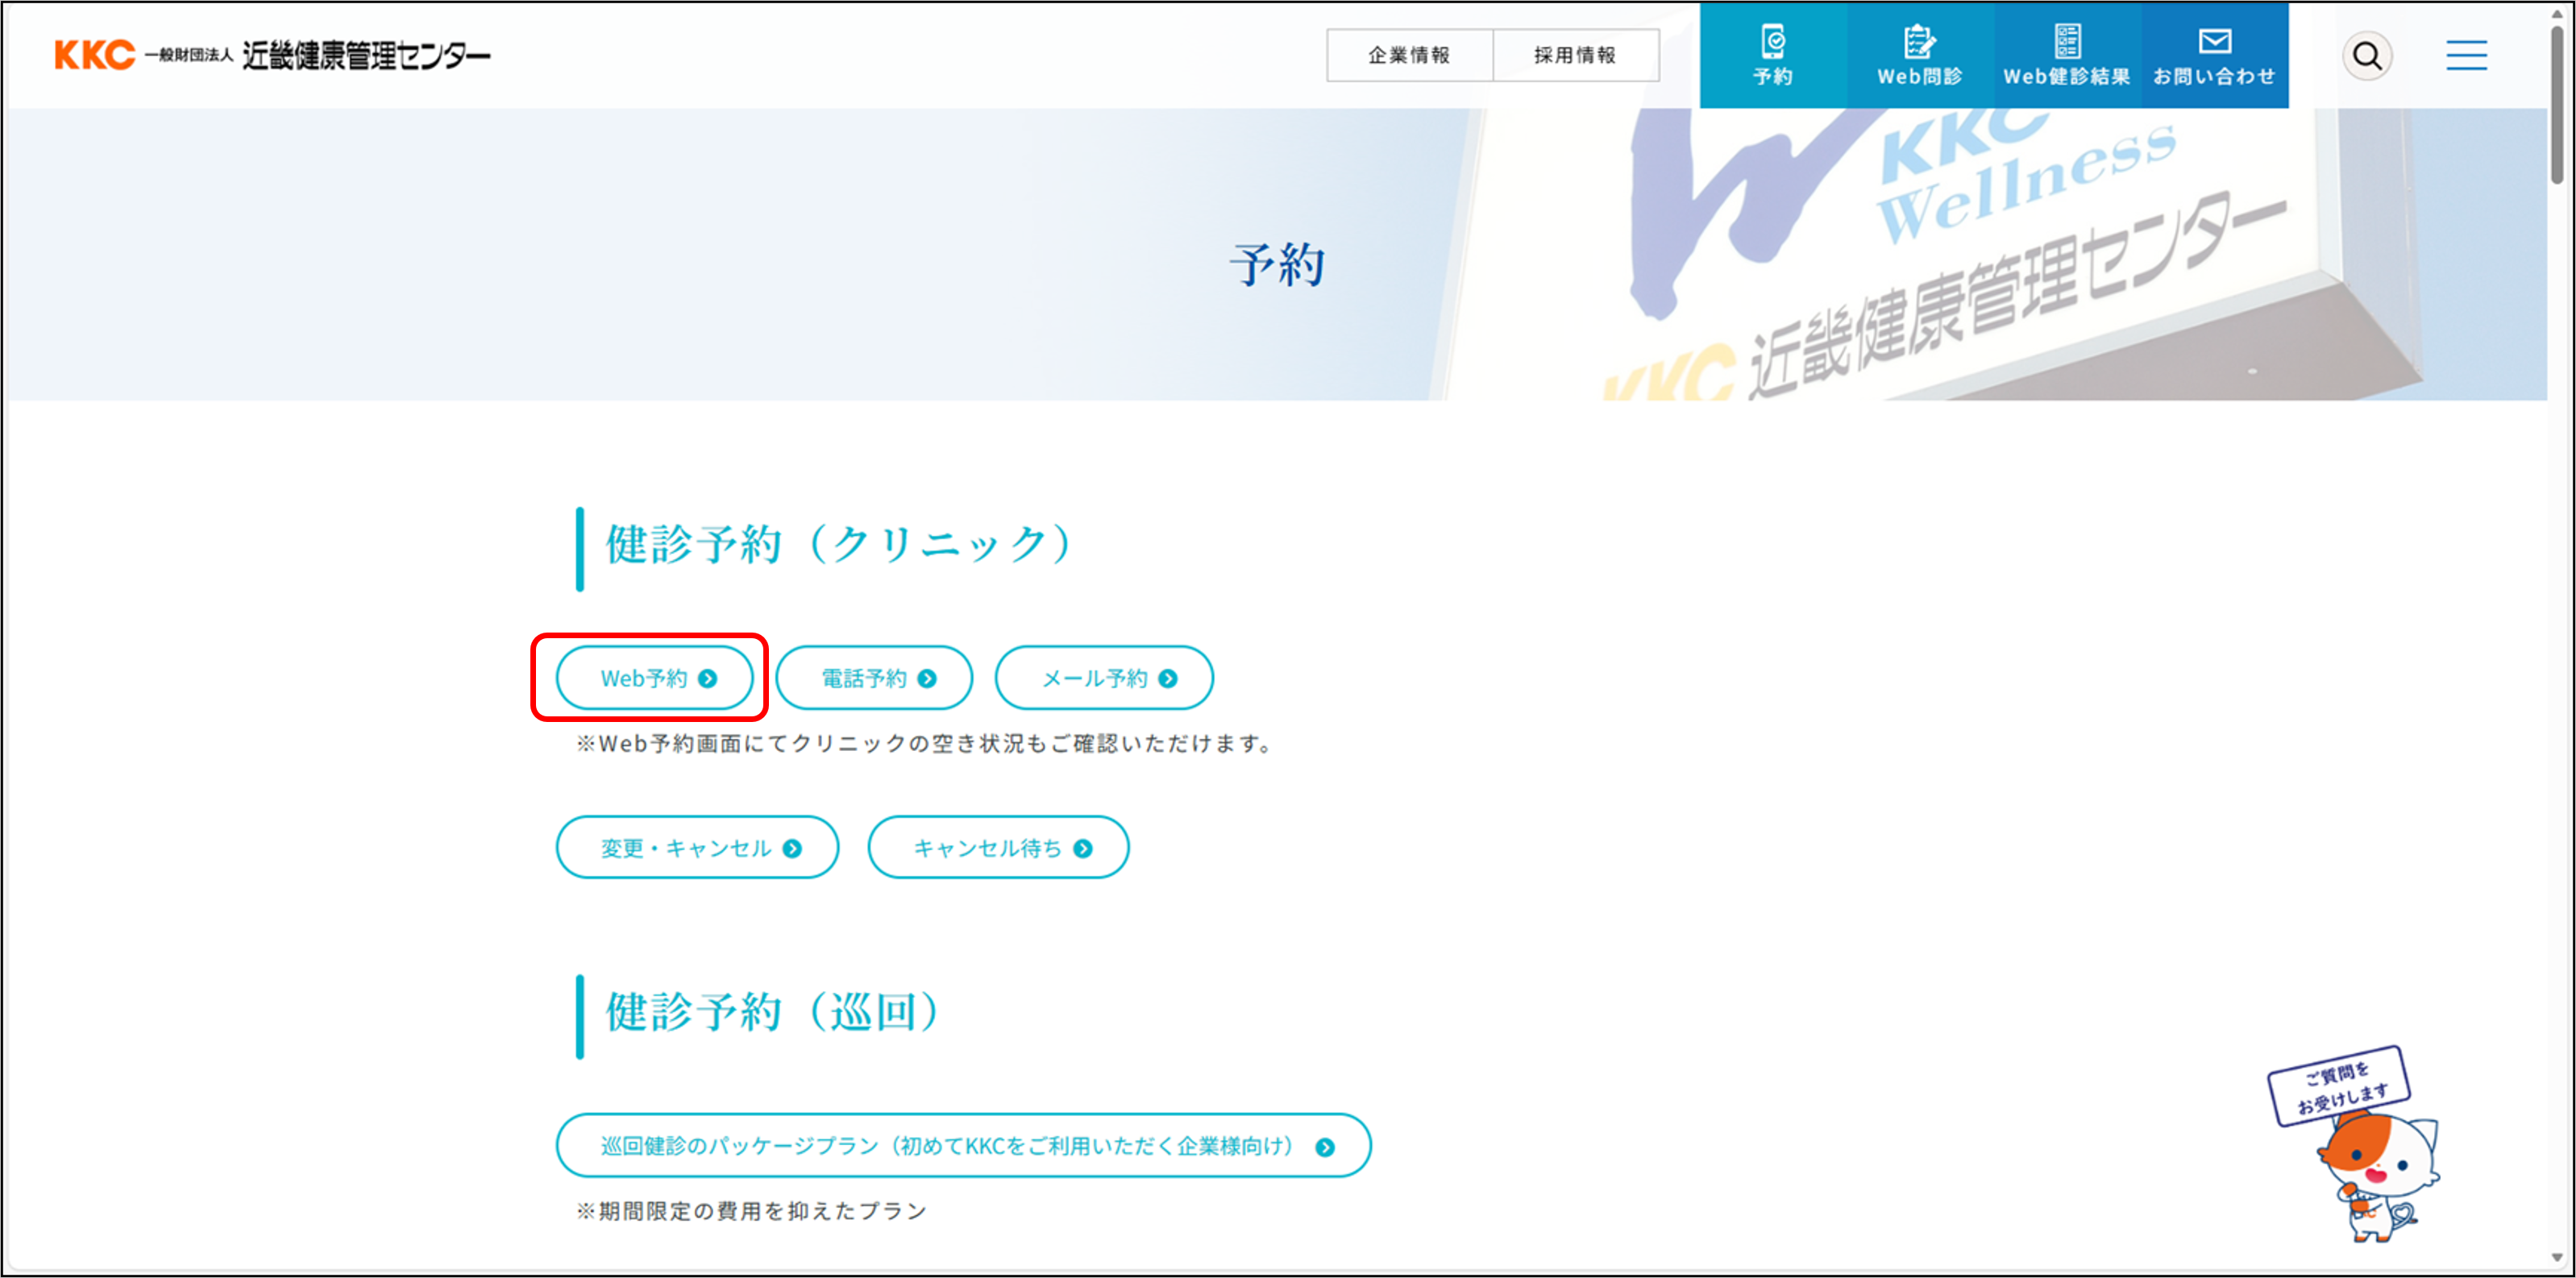Click the Web予約 button

coord(655,678)
